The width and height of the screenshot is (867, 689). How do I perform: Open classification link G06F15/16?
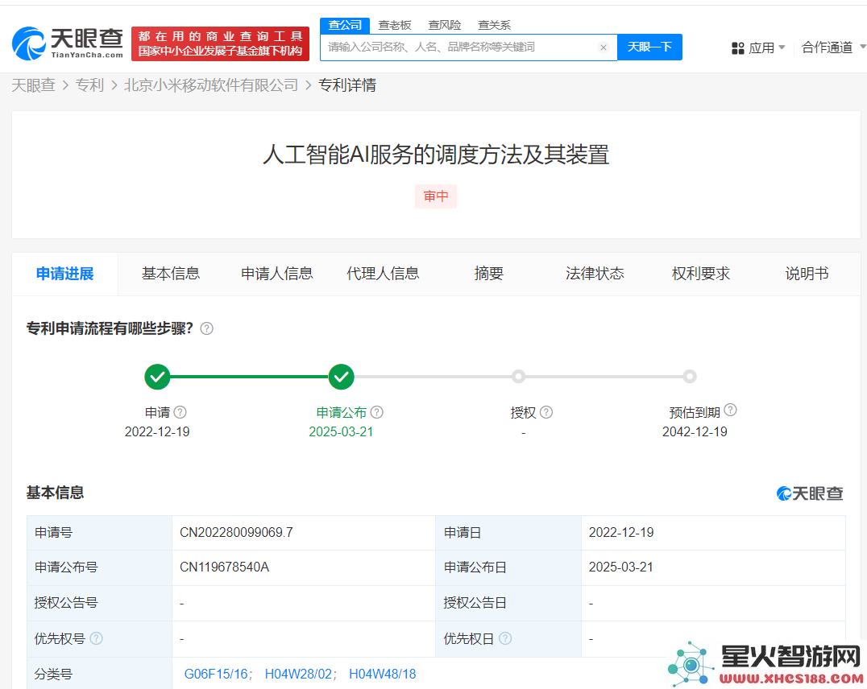pyautogui.click(x=216, y=674)
